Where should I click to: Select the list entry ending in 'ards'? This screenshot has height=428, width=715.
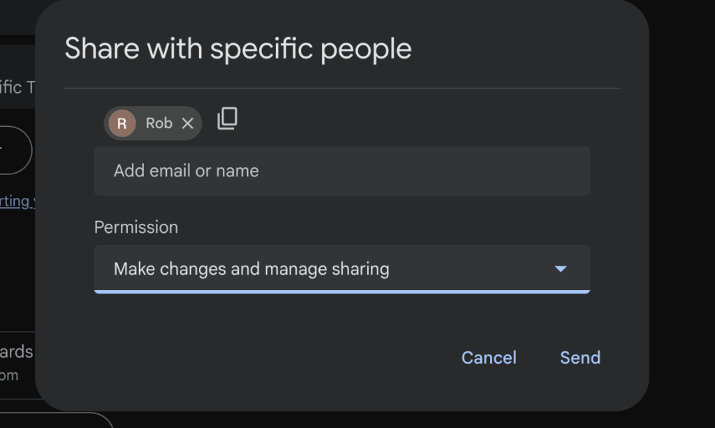pyautogui.click(x=17, y=352)
